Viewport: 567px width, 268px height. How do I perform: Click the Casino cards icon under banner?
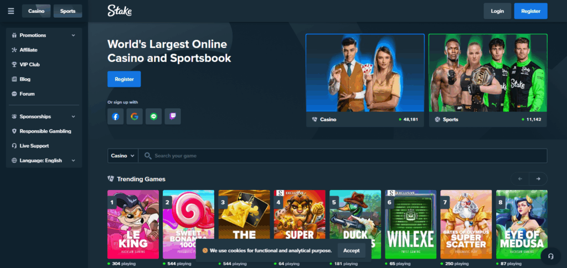pos(315,119)
